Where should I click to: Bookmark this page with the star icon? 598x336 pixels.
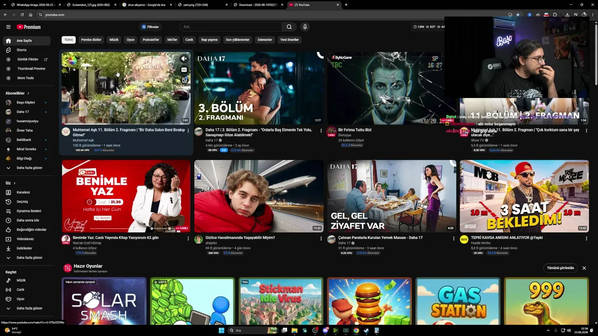(518, 14)
